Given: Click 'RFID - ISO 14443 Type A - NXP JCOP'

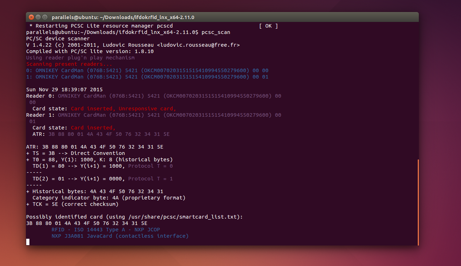Looking at the screenshot, I should click(106, 230).
